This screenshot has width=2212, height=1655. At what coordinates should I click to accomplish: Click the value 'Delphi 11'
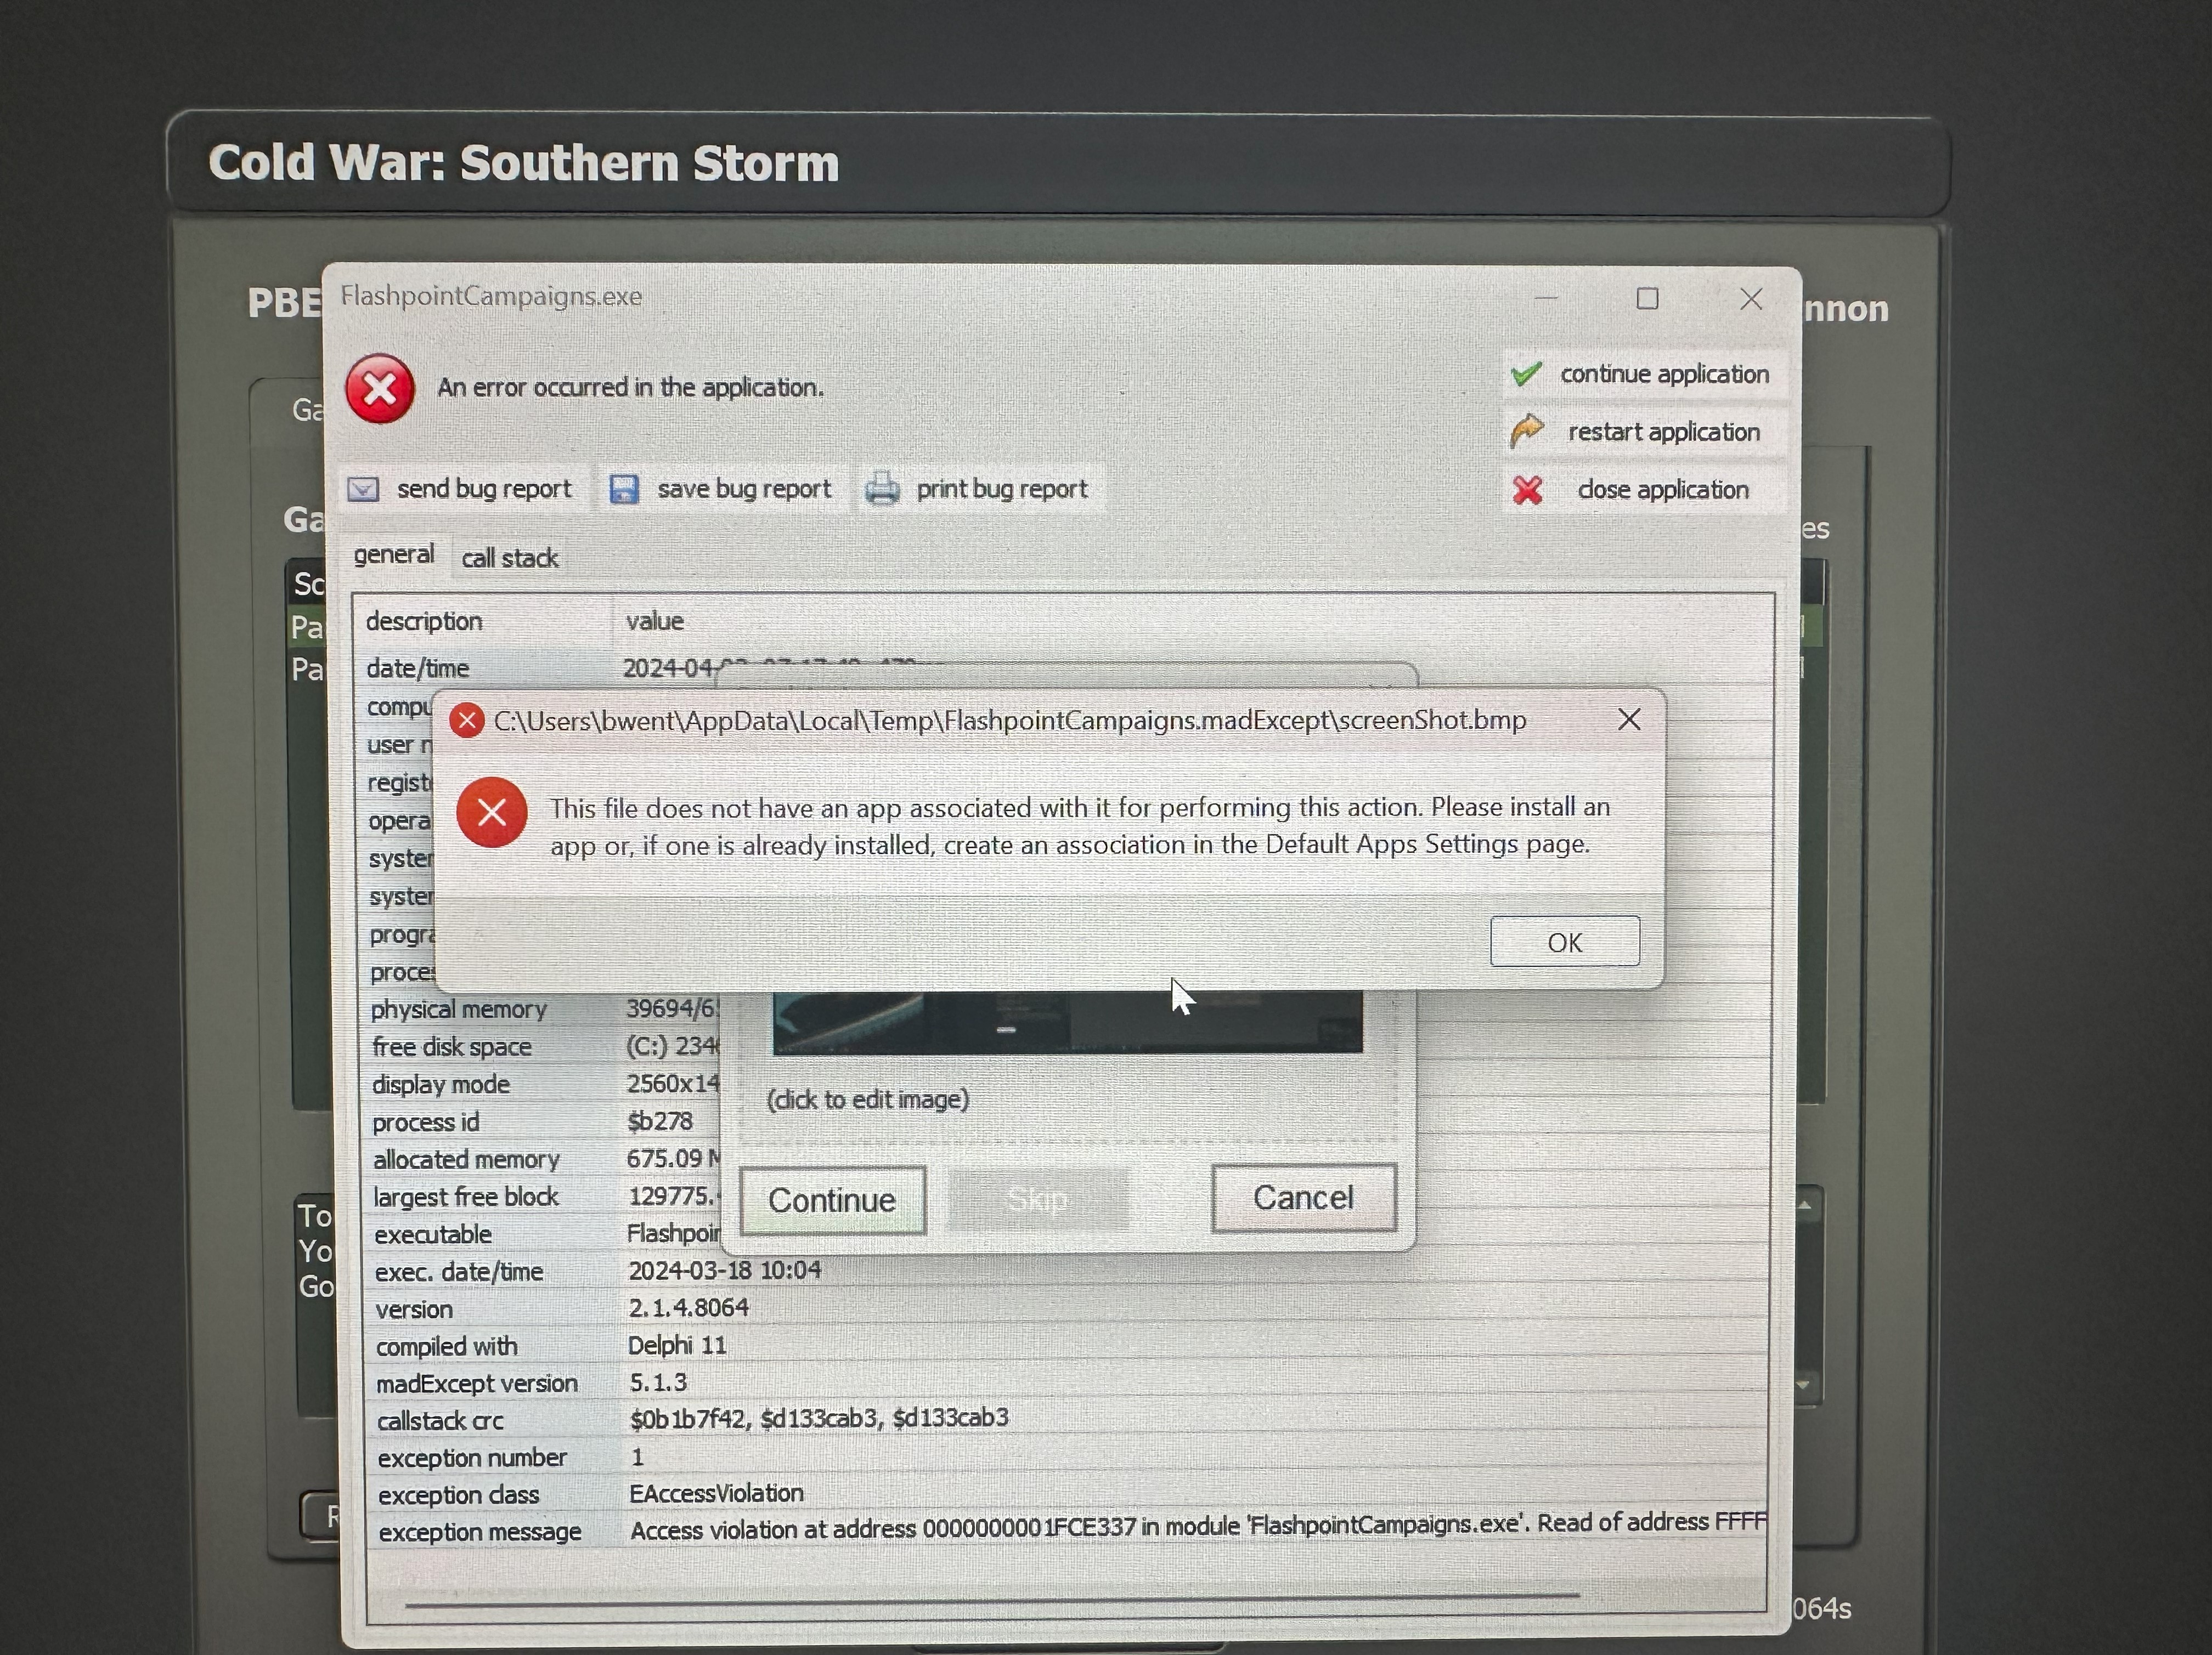677,1345
